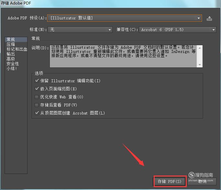Viewport: 221px width, 190px height.
Task: Click inside the 说明 description text box
Action: tap(123, 56)
